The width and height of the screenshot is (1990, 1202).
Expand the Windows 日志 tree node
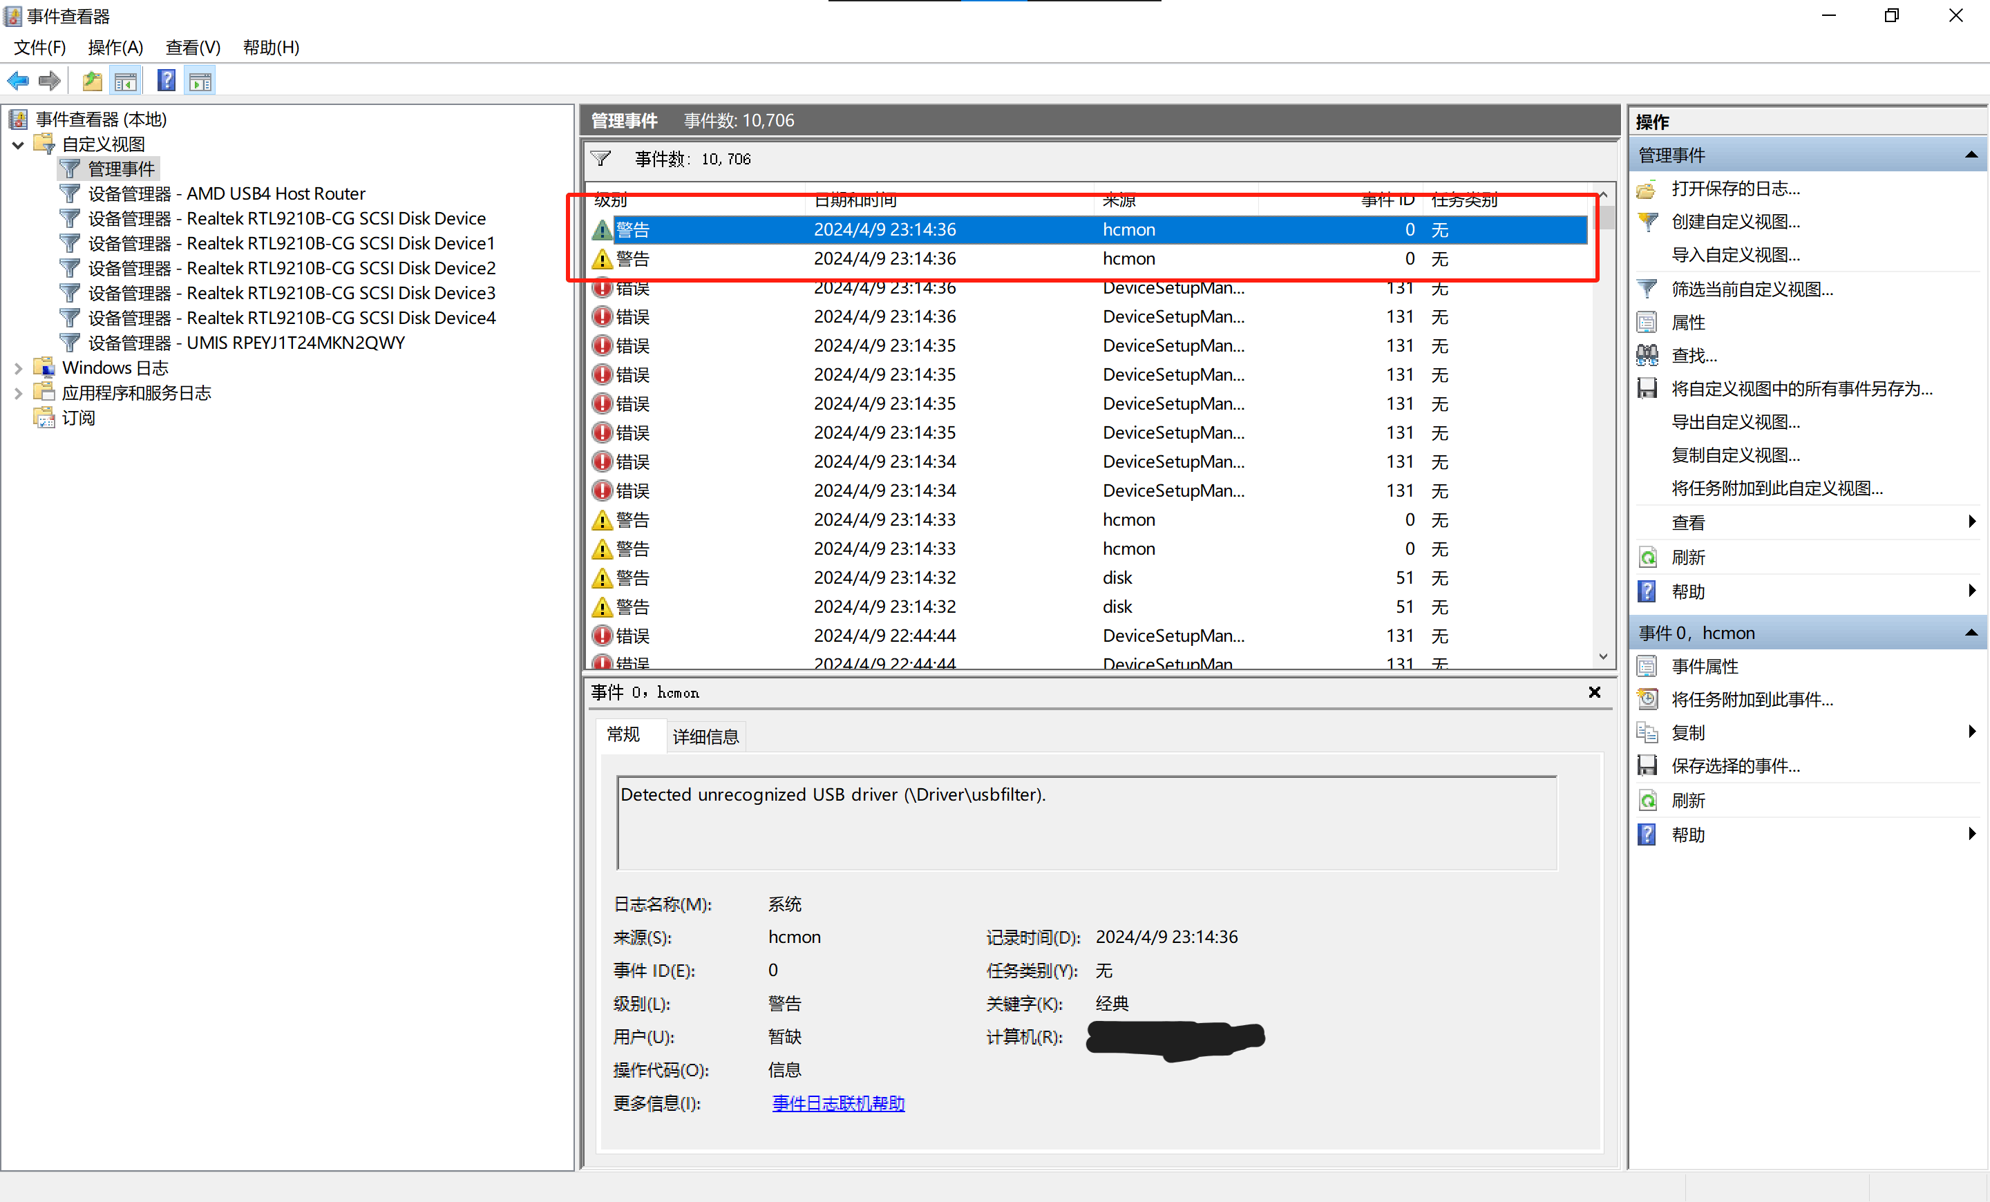point(18,368)
